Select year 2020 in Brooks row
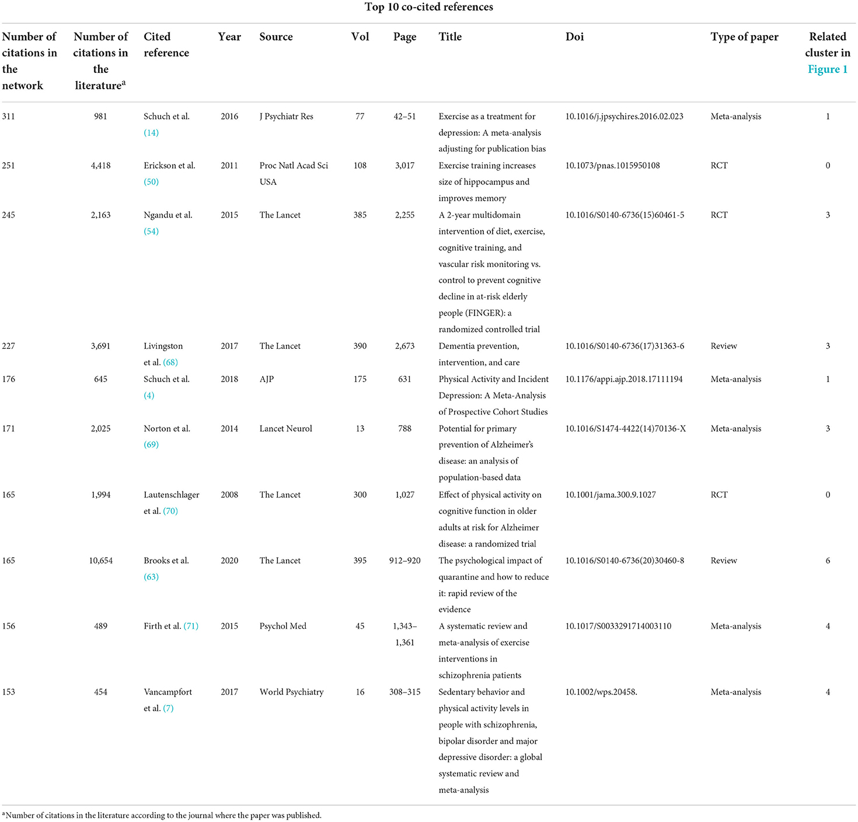This screenshot has height=822, width=858. 229,561
